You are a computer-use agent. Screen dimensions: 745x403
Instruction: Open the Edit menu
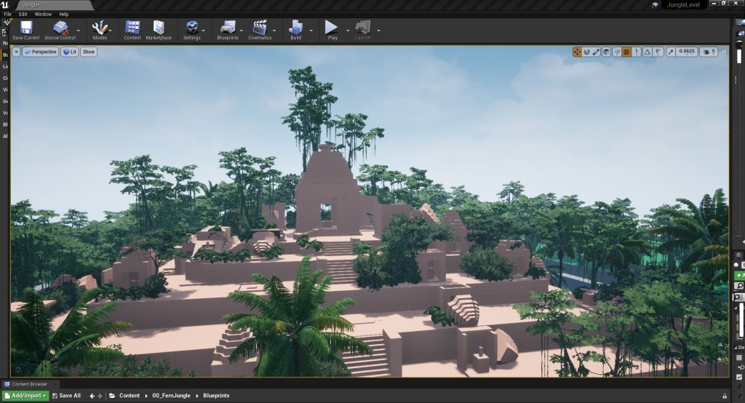coord(24,14)
